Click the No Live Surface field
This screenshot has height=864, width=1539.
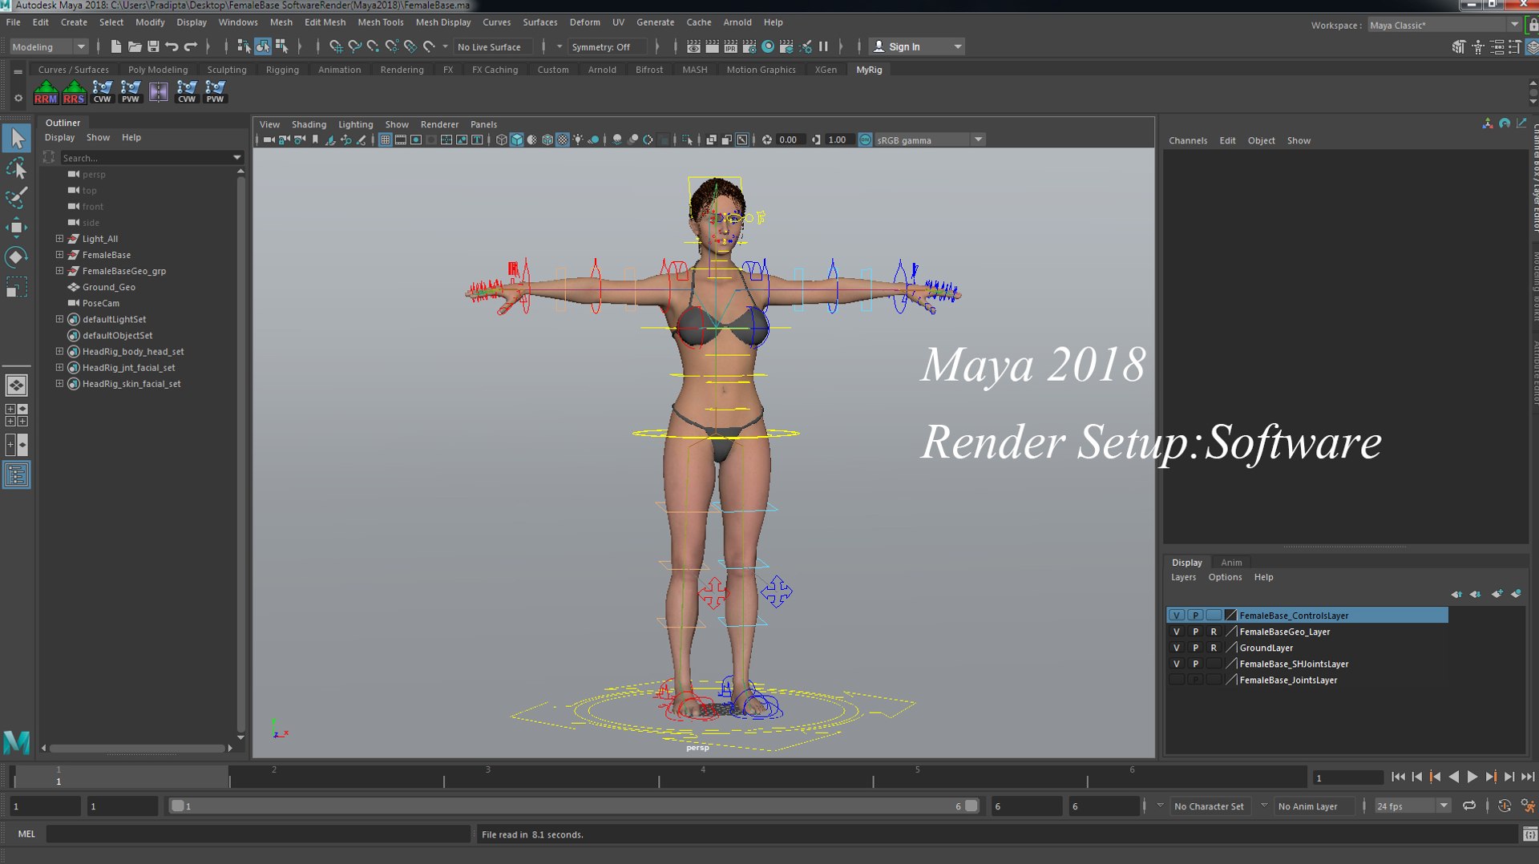pos(492,47)
